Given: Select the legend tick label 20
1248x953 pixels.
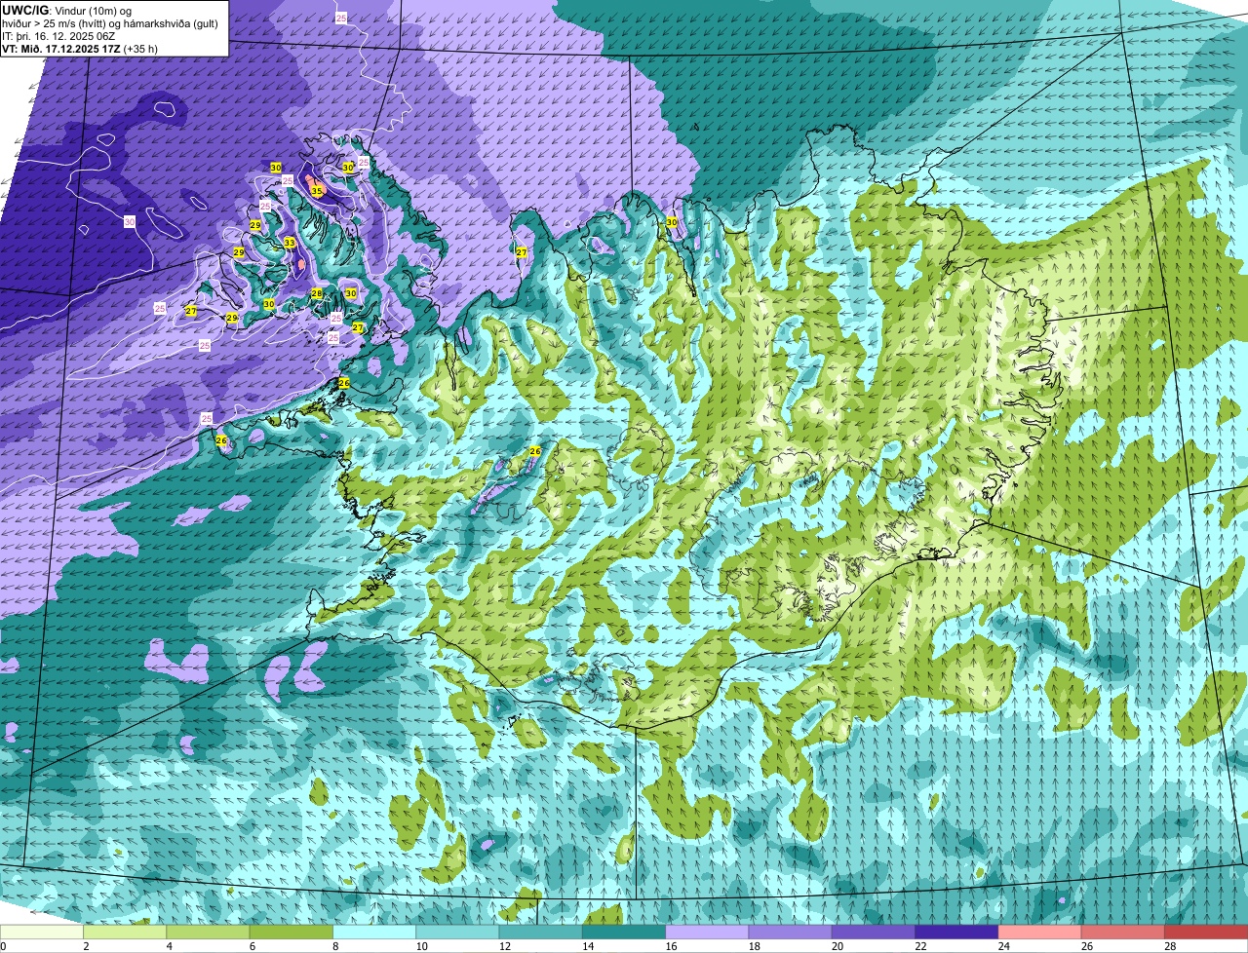Looking at the screenshot, I should (x=838, y=946).
